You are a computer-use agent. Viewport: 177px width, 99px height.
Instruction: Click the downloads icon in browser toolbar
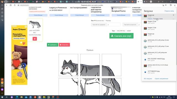click(175, 5)
